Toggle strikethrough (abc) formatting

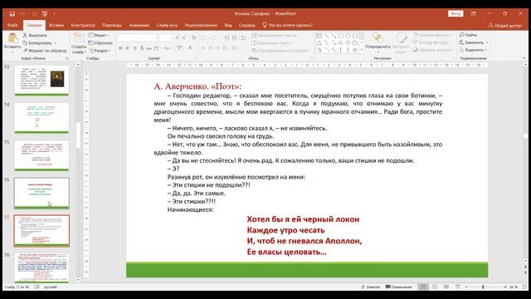tap(149, 48)
